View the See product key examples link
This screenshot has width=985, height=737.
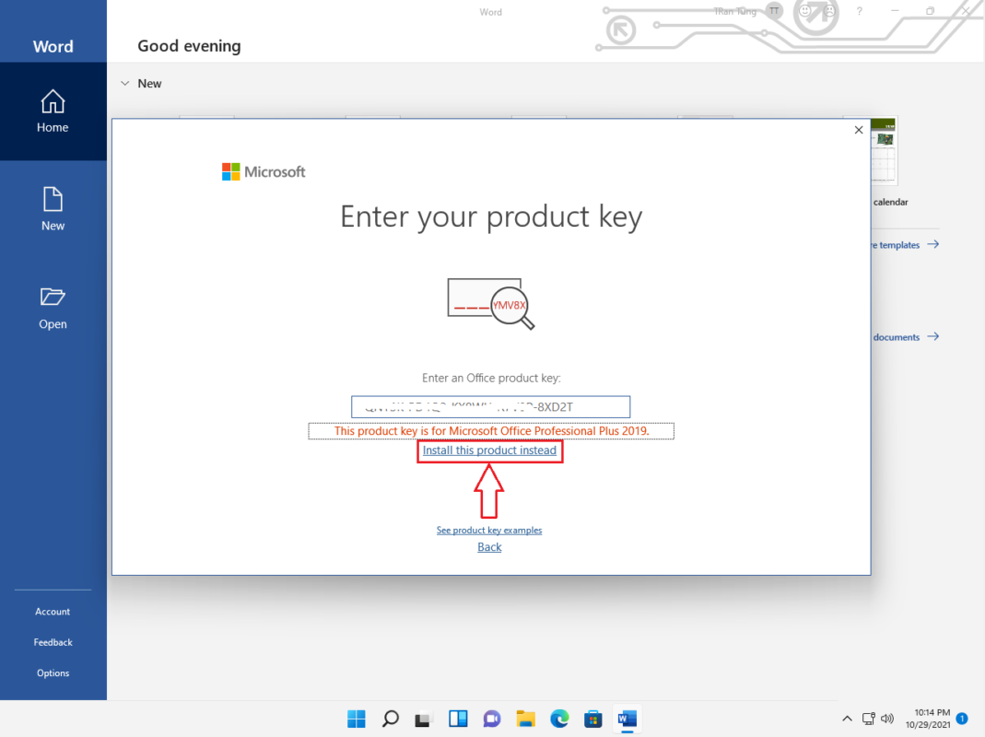coord(489,530)
